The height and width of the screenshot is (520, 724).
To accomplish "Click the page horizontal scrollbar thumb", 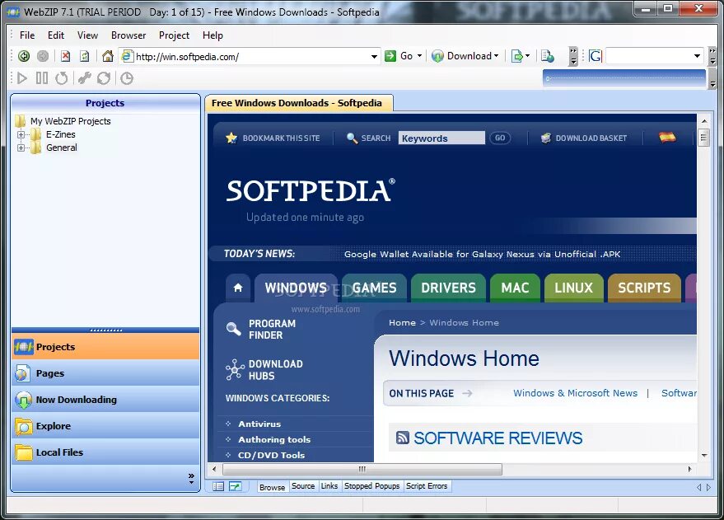I will tap(362, 469).
